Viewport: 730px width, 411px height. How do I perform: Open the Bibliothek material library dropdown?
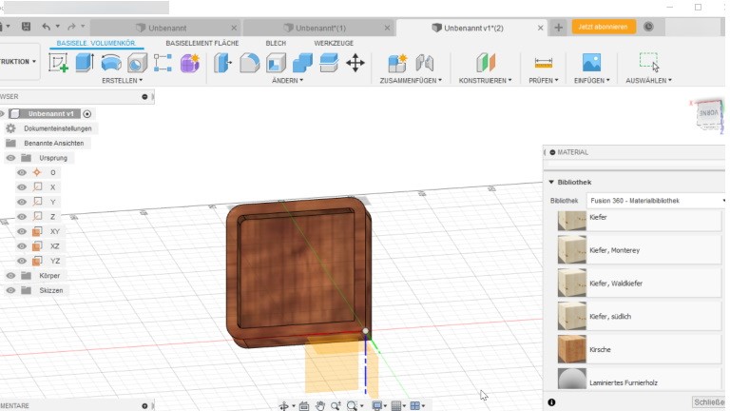654,201
